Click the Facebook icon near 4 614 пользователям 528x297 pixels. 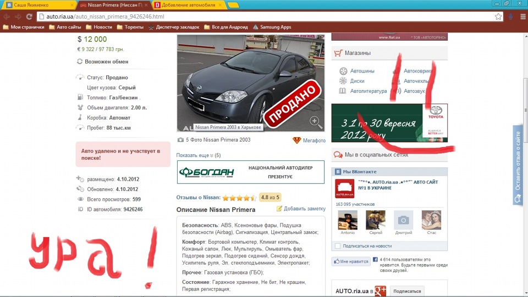(x=375, y=260)
